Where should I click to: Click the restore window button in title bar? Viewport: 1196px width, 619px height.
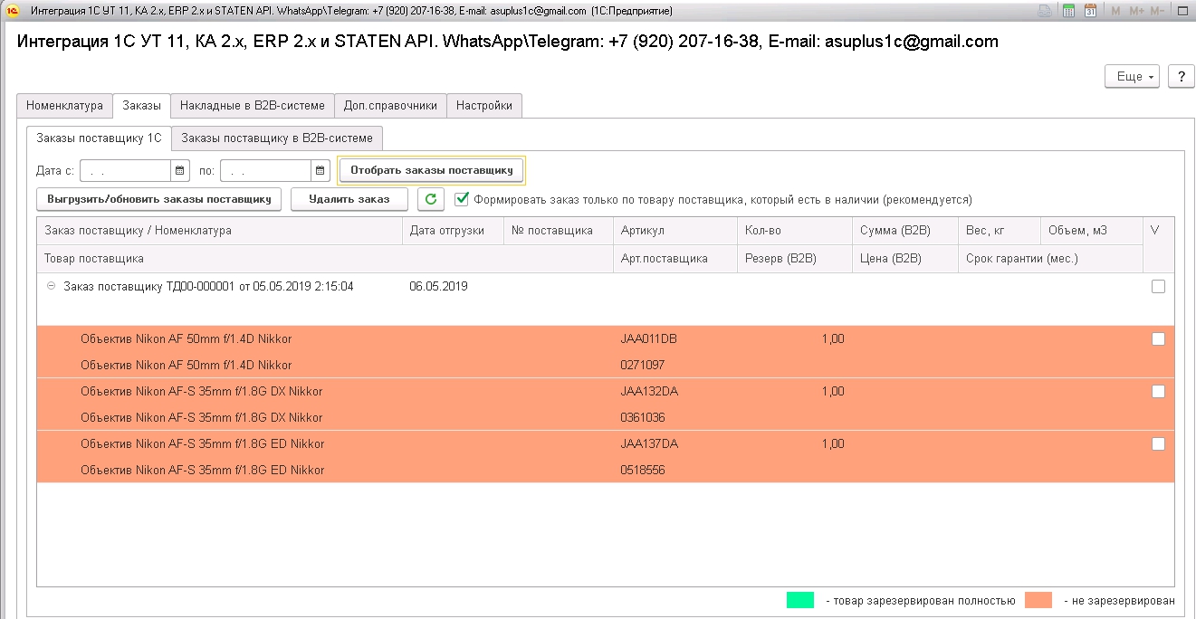pyautogui.click(x=1183, y=11)
